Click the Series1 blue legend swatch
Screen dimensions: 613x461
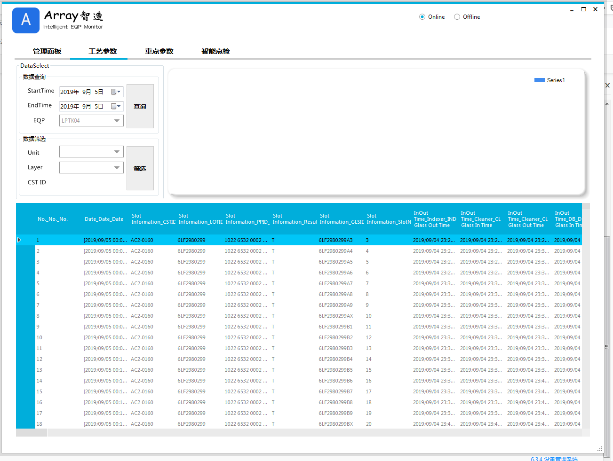coord(539,80)
